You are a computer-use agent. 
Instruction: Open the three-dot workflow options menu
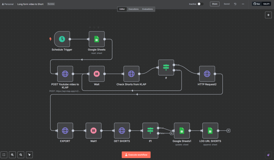tap(243, 4)
